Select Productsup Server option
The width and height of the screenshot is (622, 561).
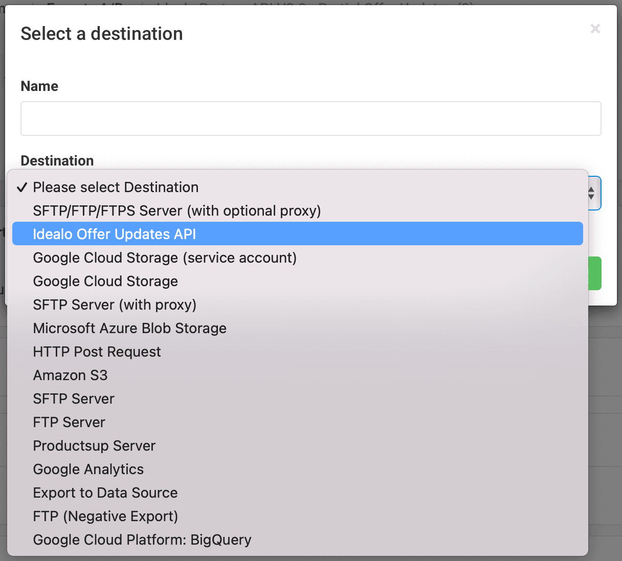[x=94, y=446]
